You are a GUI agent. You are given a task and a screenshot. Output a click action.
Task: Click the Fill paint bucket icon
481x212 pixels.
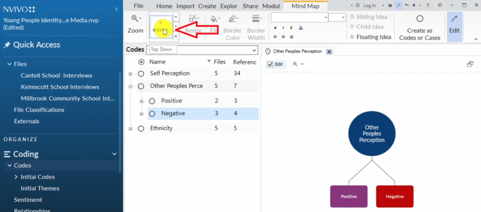214,20
